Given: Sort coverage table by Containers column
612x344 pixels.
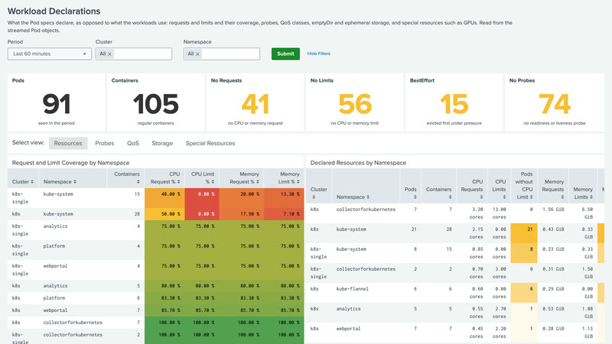Looking at the screenshot, I should (126, 178).
